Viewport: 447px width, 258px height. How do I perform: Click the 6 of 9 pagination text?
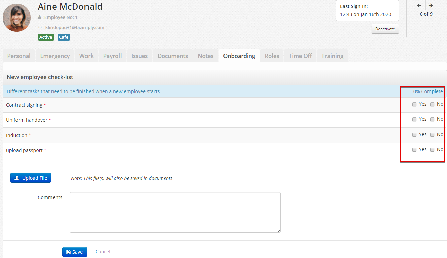426,14
